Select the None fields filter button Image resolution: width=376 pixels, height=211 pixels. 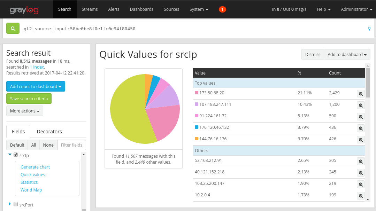48,145
